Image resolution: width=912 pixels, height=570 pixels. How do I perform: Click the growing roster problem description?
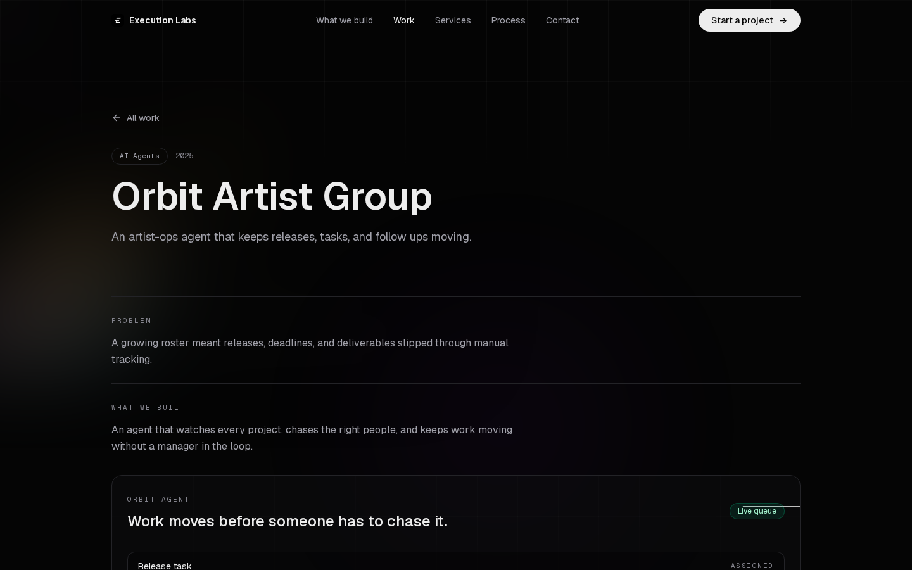310,351
